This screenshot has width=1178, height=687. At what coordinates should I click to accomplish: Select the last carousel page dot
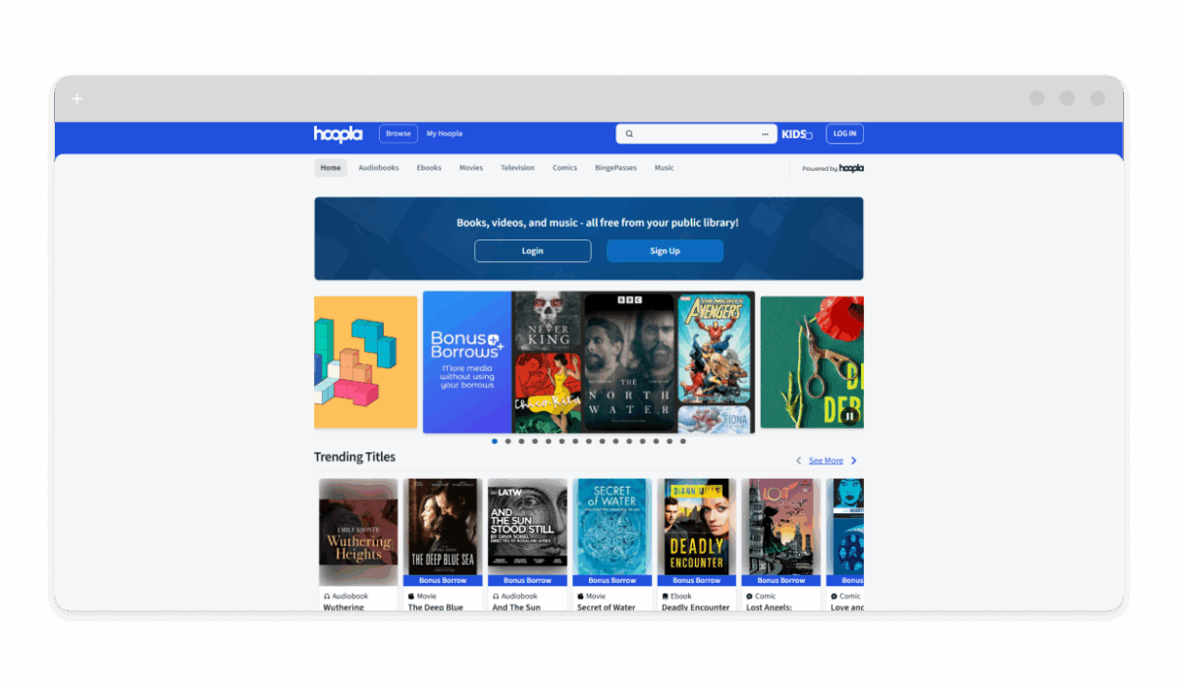(683, 442)
